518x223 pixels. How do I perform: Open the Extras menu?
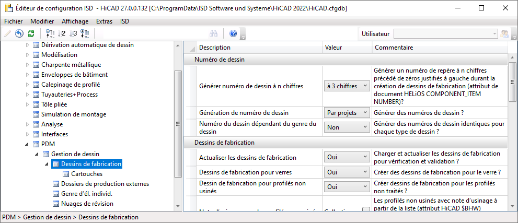105,21
